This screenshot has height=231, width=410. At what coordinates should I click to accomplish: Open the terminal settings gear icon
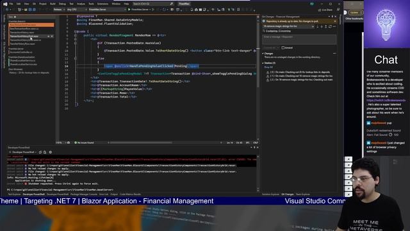[x=51, y=152]
